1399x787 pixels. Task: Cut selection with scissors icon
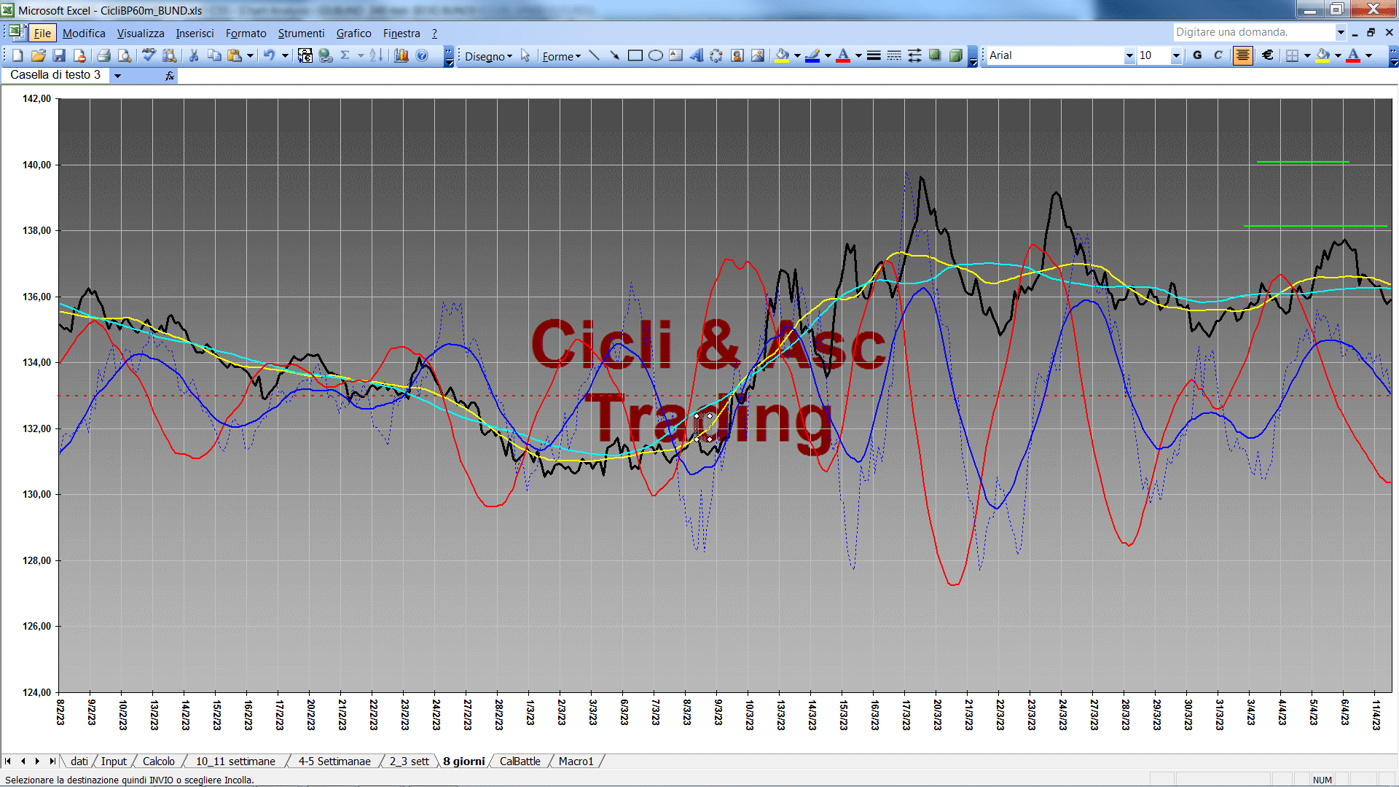click(194, 55)
